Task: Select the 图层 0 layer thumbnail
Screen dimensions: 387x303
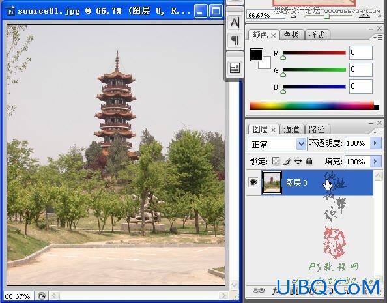Action: pos(272,182)
